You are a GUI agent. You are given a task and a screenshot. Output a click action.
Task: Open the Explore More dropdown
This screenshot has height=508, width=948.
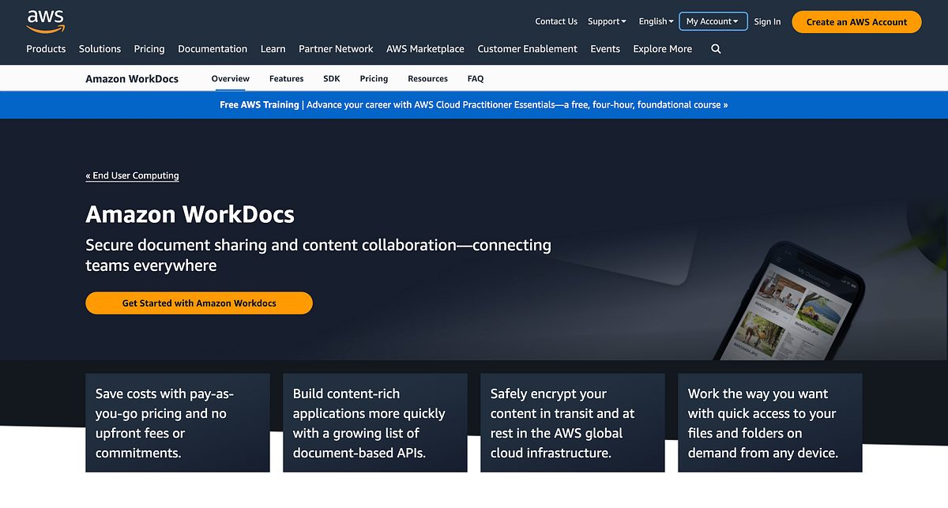pos(662,49)
